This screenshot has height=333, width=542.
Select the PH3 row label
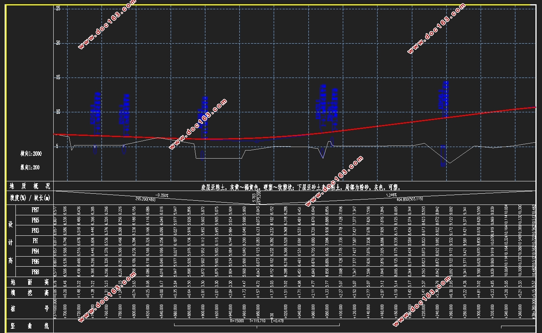tap(35, 230)
